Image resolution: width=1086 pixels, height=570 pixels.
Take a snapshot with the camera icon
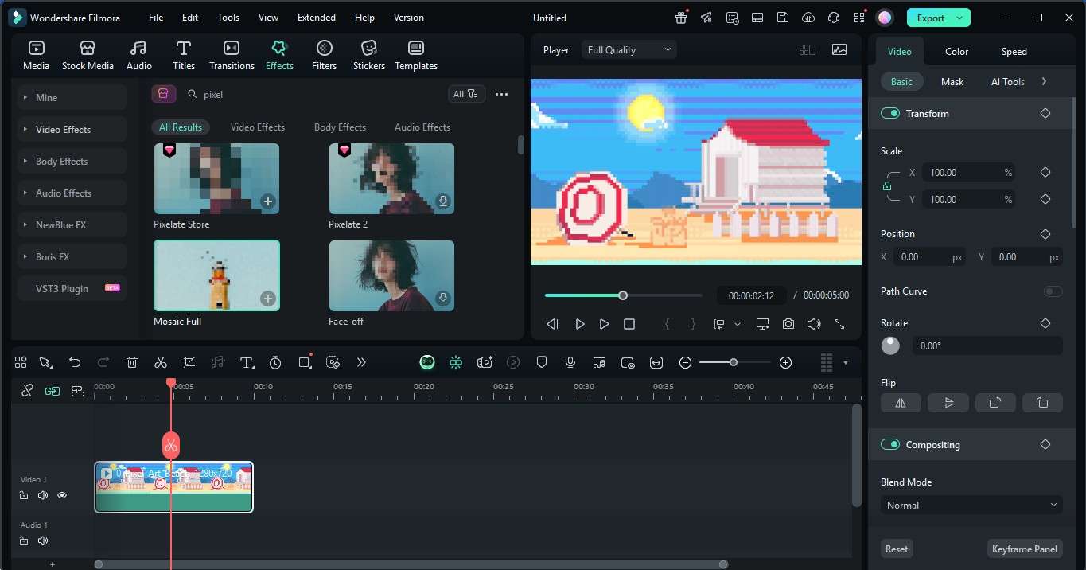click(788, 324)
